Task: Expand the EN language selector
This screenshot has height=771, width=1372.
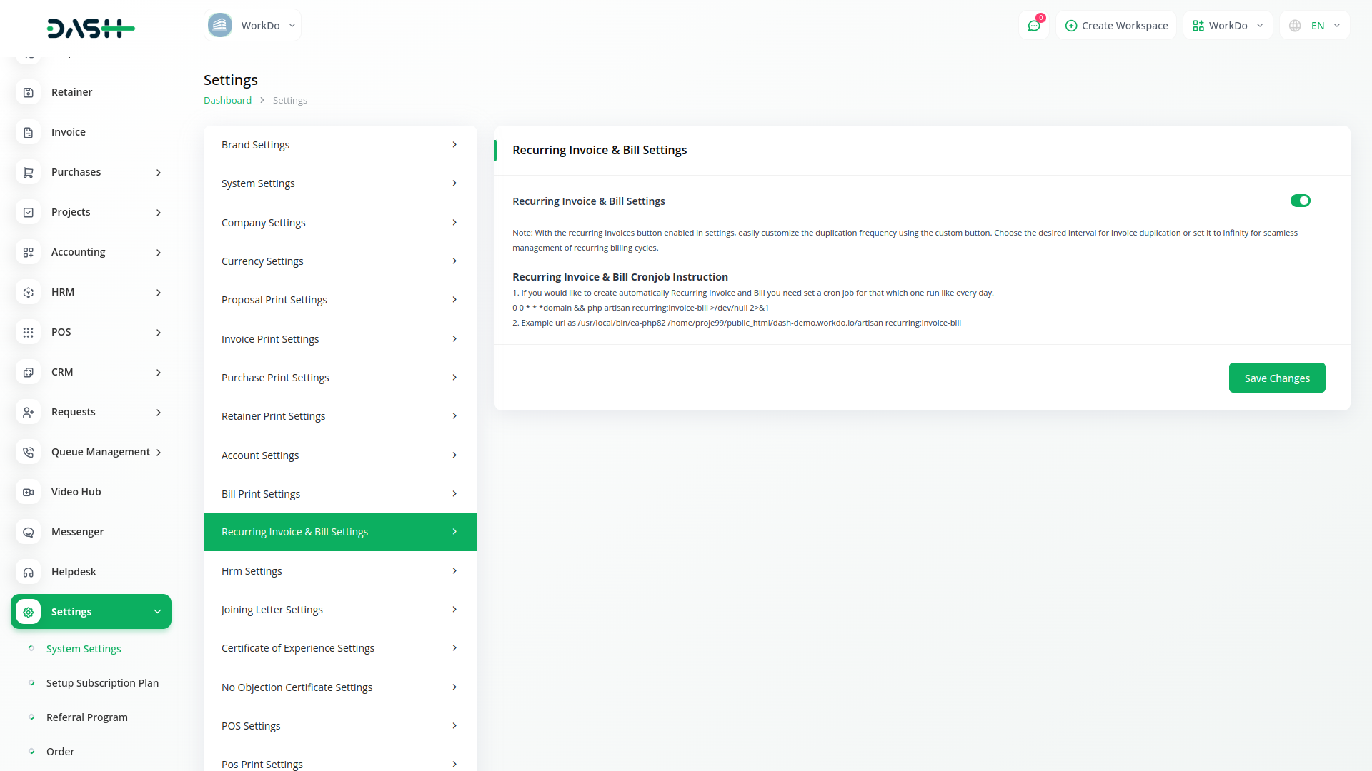Action: click(1314, 25)
